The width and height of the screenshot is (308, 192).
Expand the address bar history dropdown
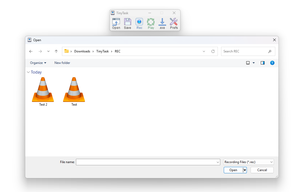click(x=204, y=51)
